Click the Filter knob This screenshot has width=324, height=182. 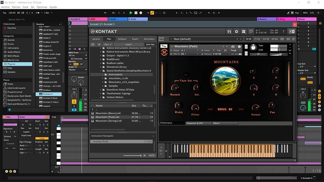point(195,108)
